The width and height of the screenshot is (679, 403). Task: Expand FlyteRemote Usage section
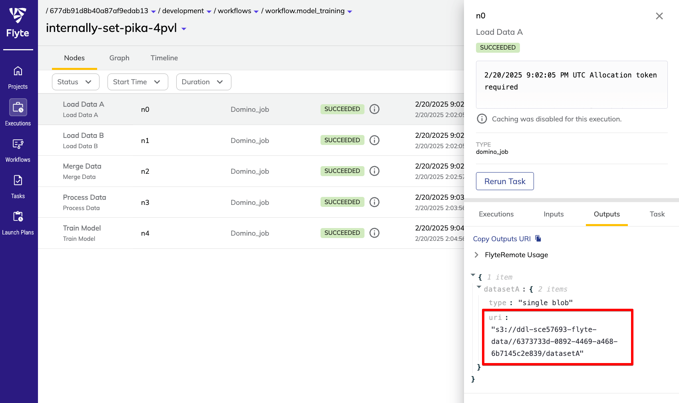pyautogui.click(x=476, y=255)
